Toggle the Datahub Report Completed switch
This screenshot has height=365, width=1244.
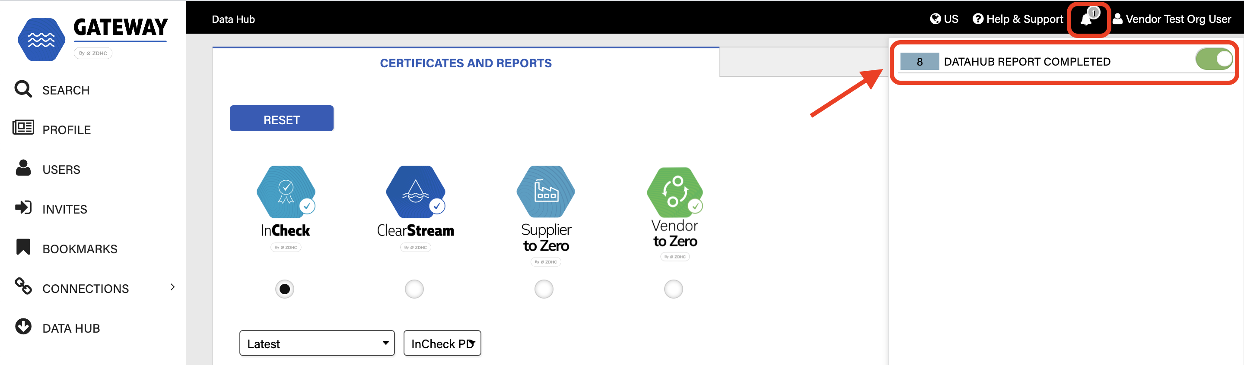(x=1214, y=59)
